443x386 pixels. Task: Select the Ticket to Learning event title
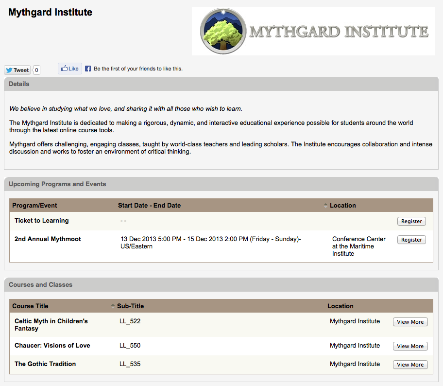point(42,220)
